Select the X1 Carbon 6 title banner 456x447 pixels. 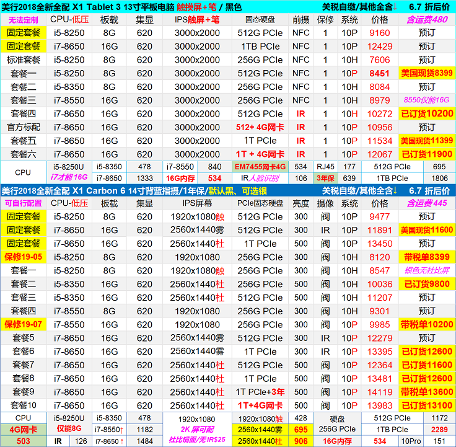point(228,191)
